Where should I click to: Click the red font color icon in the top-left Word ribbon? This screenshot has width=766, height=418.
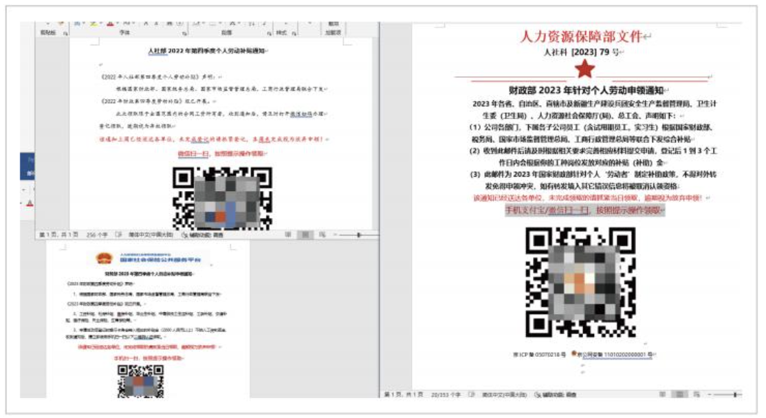point(110,24)
